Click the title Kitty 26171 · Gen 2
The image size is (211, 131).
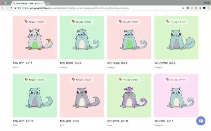point(22,63)
